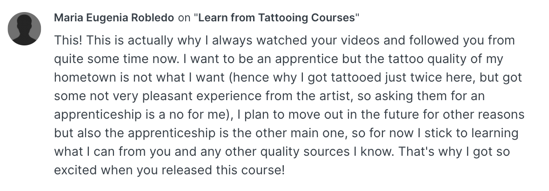Image resolution: width=549 pixels, height=191 pixels.
Task: Open Maria Eugenia Robledo's profile name
Action: coord(114,18)
